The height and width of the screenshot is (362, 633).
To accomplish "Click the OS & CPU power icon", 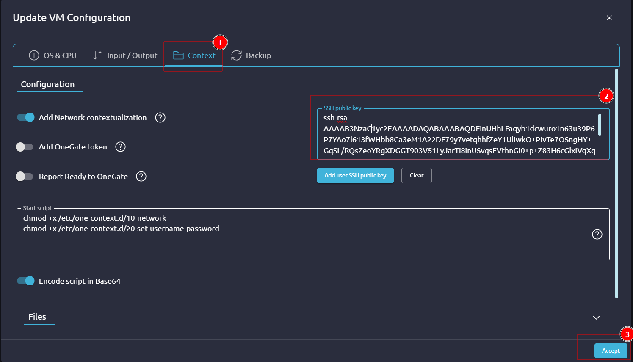I will click(x=34, y=55).
